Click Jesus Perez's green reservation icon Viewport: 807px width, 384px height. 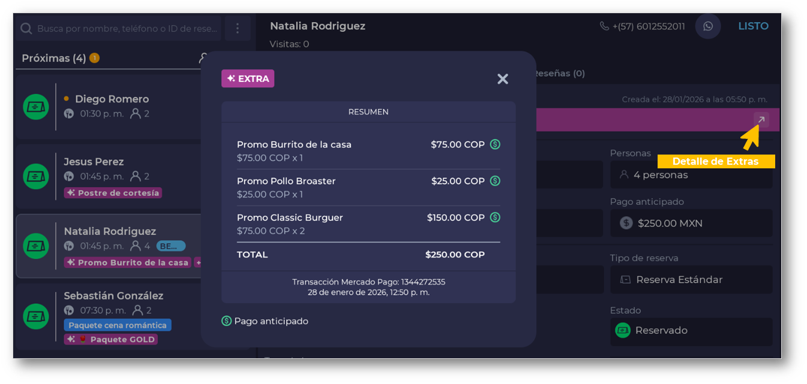coord(36,176)
